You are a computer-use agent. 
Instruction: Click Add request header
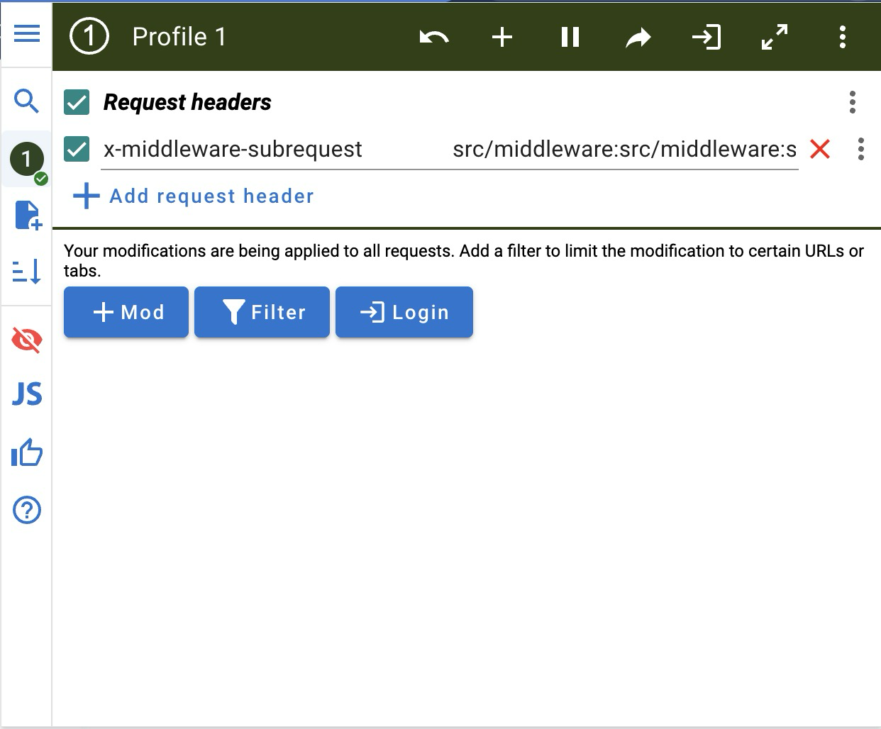tap(194, 196)
